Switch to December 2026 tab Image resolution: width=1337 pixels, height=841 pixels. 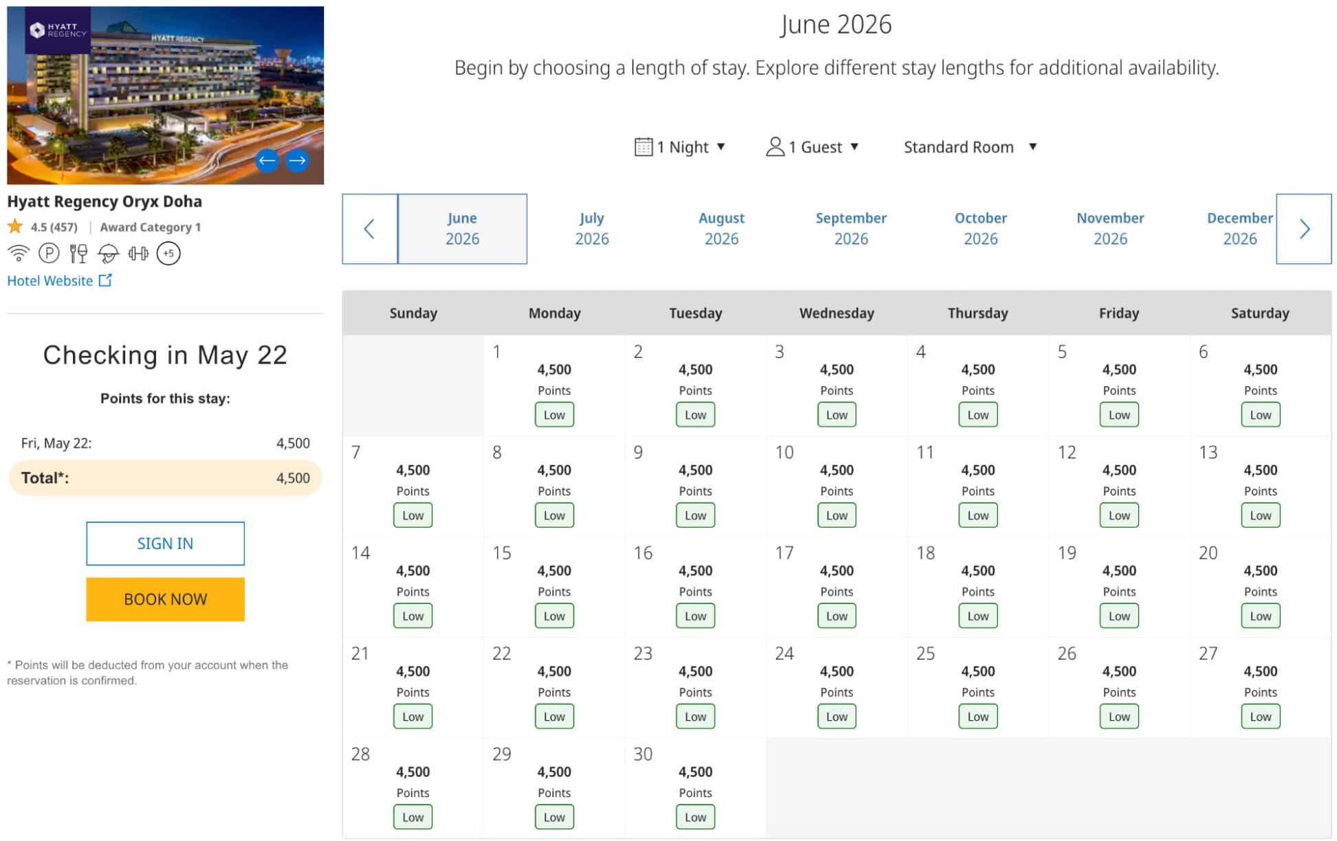click(1239, 229)
